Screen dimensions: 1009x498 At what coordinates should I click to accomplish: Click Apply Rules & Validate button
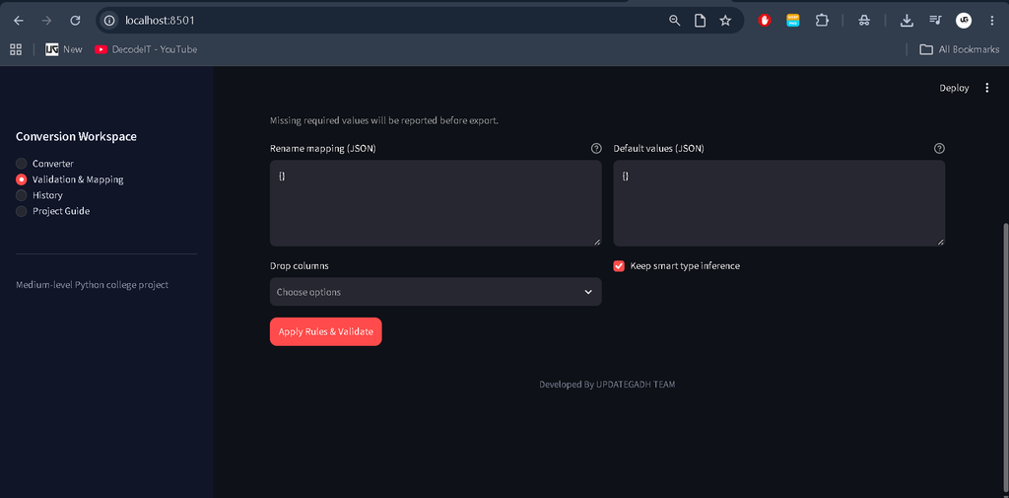tap(325, 331)
